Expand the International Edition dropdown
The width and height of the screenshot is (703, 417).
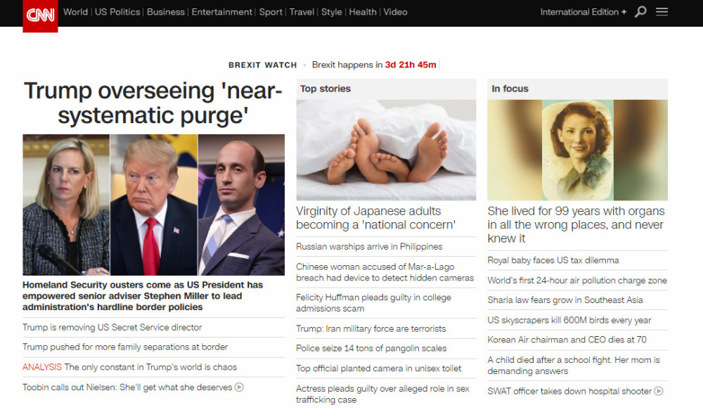click(x=583, y=12)
